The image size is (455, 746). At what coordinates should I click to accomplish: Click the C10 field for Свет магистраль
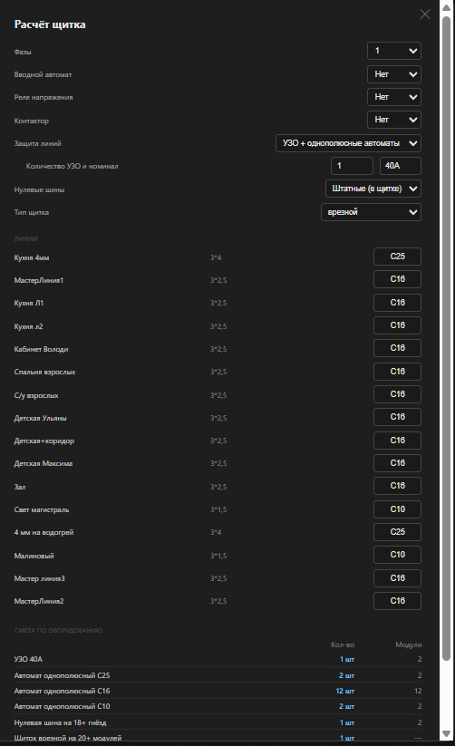click(397, 509)
